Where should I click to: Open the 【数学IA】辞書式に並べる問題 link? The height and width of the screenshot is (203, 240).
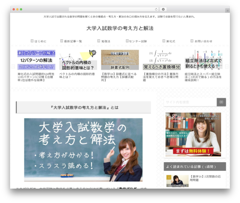point(119,77)
